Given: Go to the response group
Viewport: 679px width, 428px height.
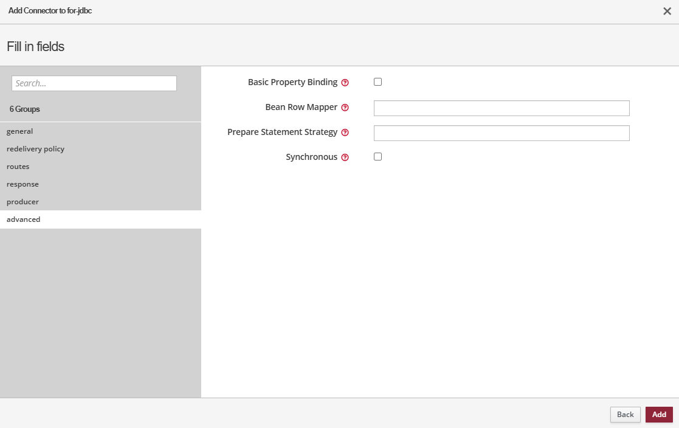Looking at the screenshot, I should [x=22, y=184].
